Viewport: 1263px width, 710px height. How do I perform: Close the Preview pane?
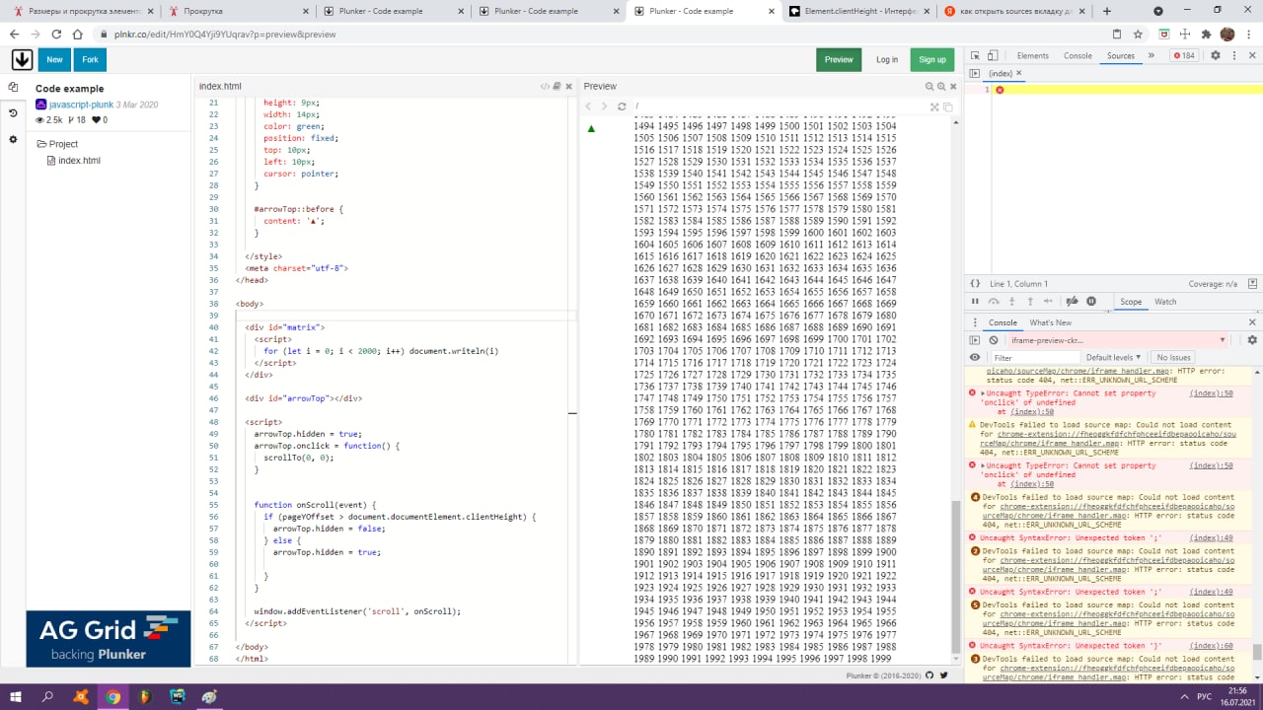pos(953,87)
